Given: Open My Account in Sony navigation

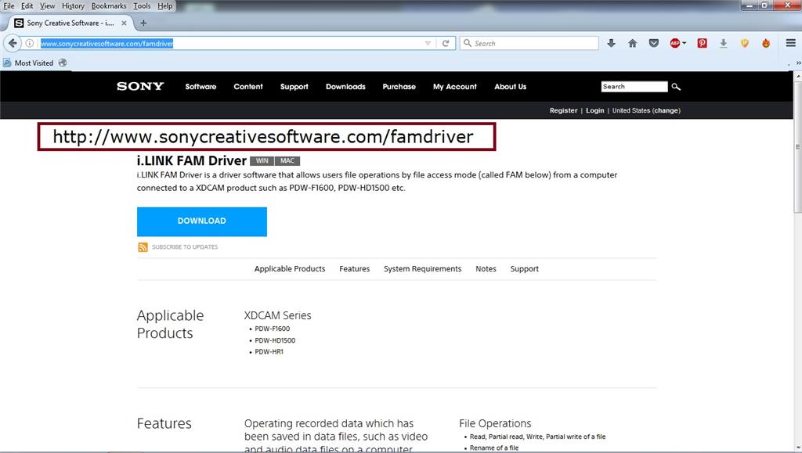Looking at the screenshot, I should click(455, 87).
